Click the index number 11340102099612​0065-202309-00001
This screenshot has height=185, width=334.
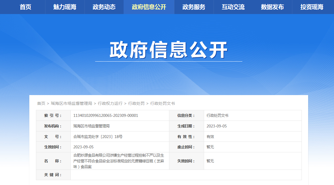[x=106, y=116]
